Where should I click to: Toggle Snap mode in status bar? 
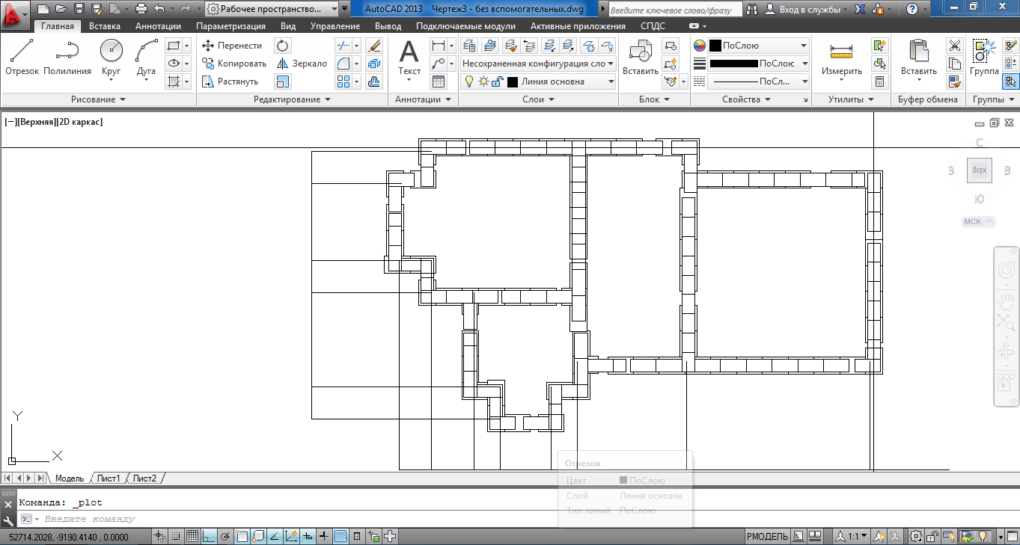[175, 536]
